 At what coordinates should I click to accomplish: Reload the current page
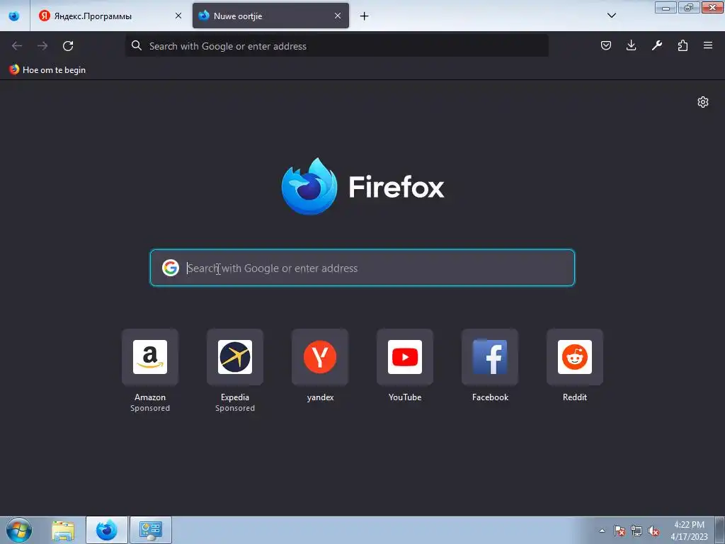point(68,46)
